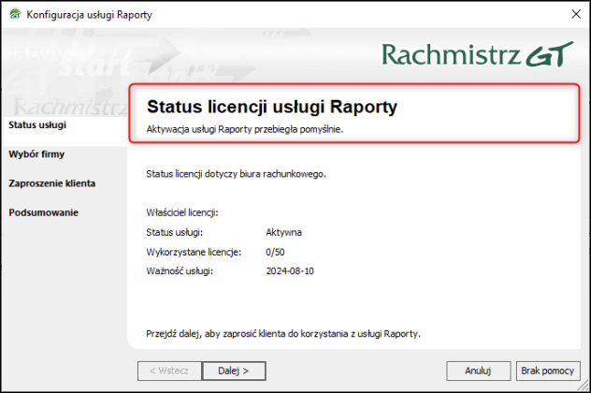This screenshot has height=393, width=591.
Task: Cancel the wizard with Anuluj
Action: 478,371
